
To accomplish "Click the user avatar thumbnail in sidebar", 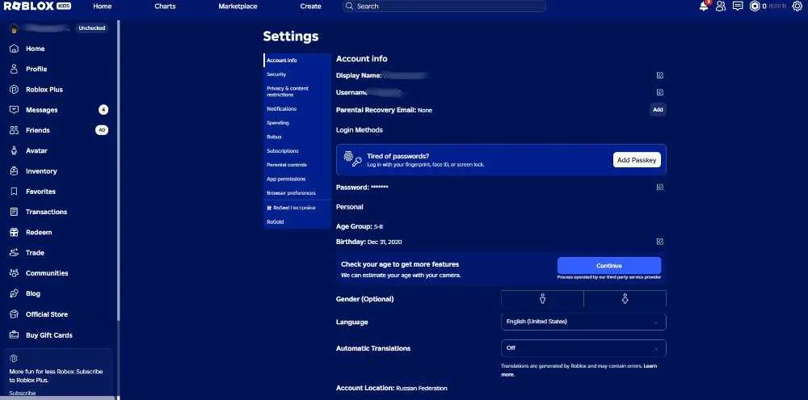I will tap(15, 28).
